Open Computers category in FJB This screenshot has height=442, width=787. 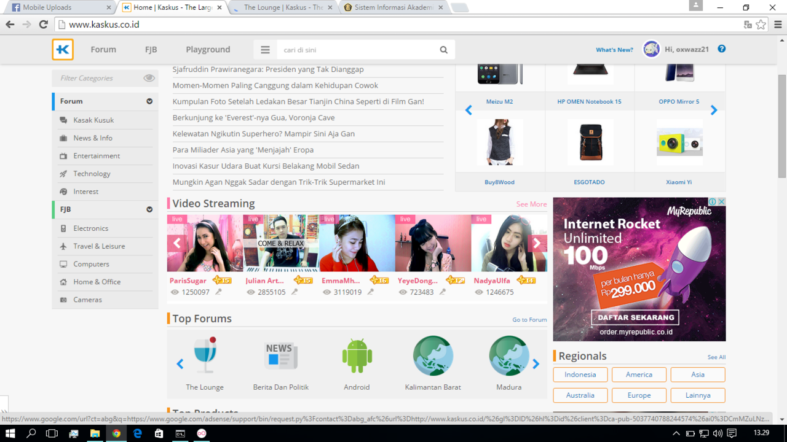click(91, 264)
